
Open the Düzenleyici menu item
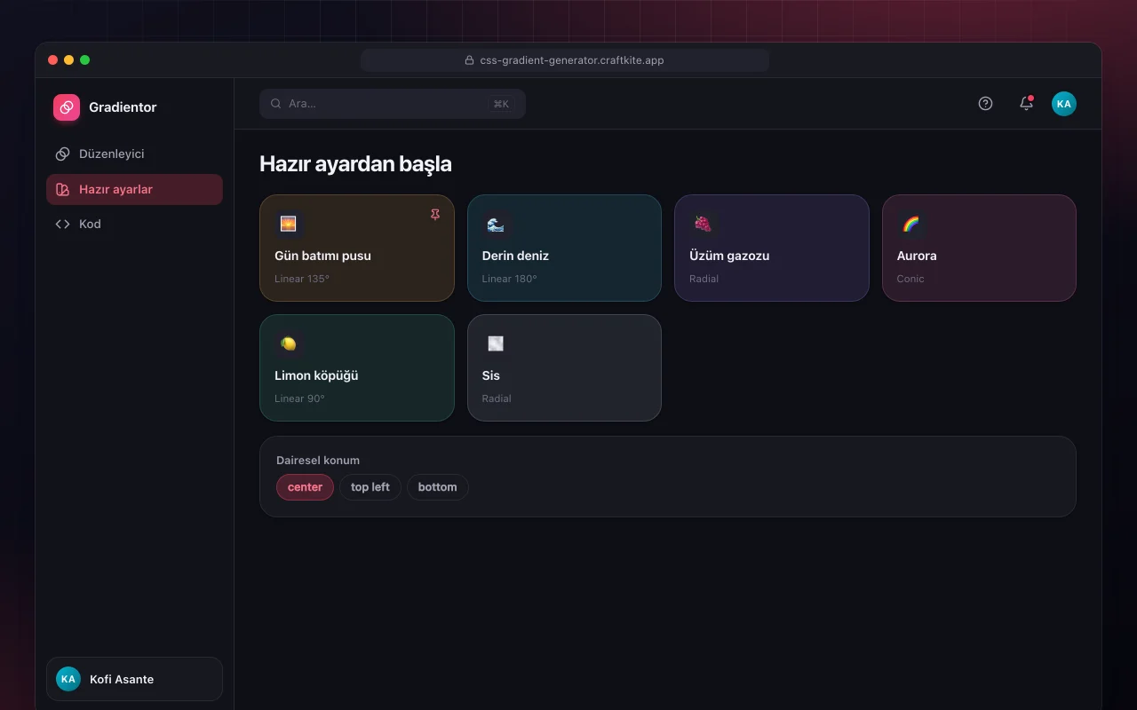(x=134, y=154)
